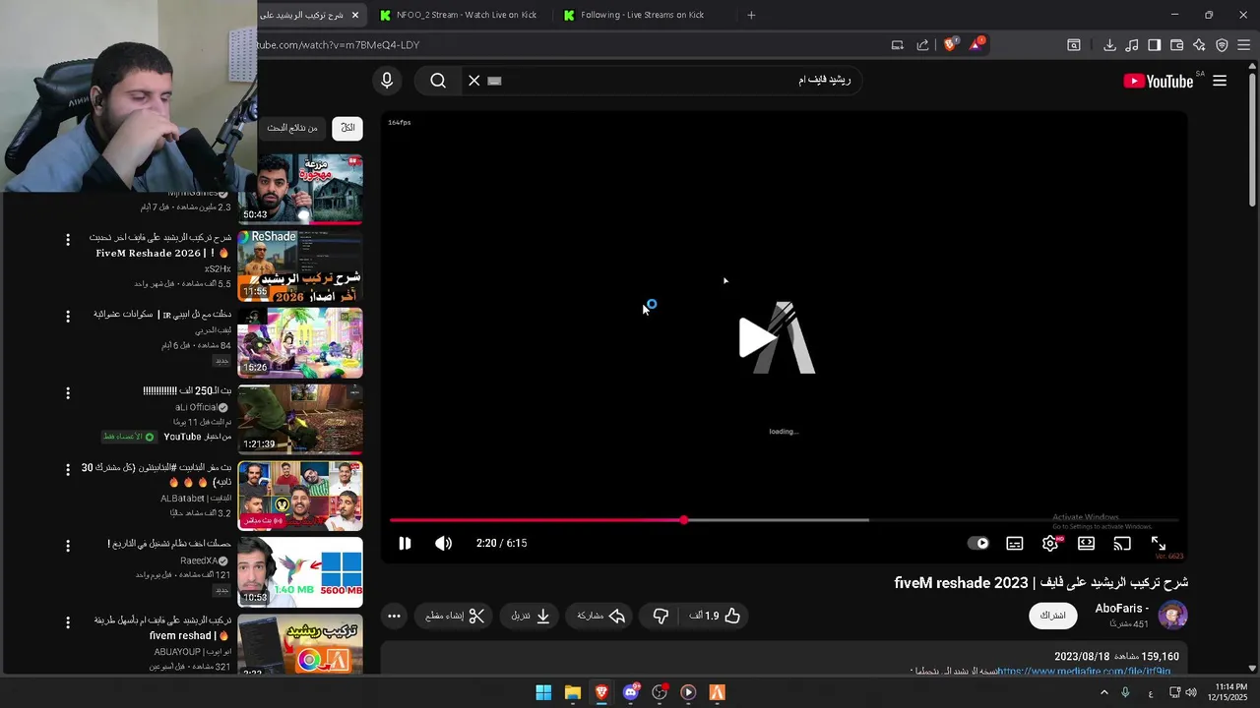The width and height of the screenshot is (1260, 708).
Task: Pause the video with the pause button
Action: click(x=405, y=543)
